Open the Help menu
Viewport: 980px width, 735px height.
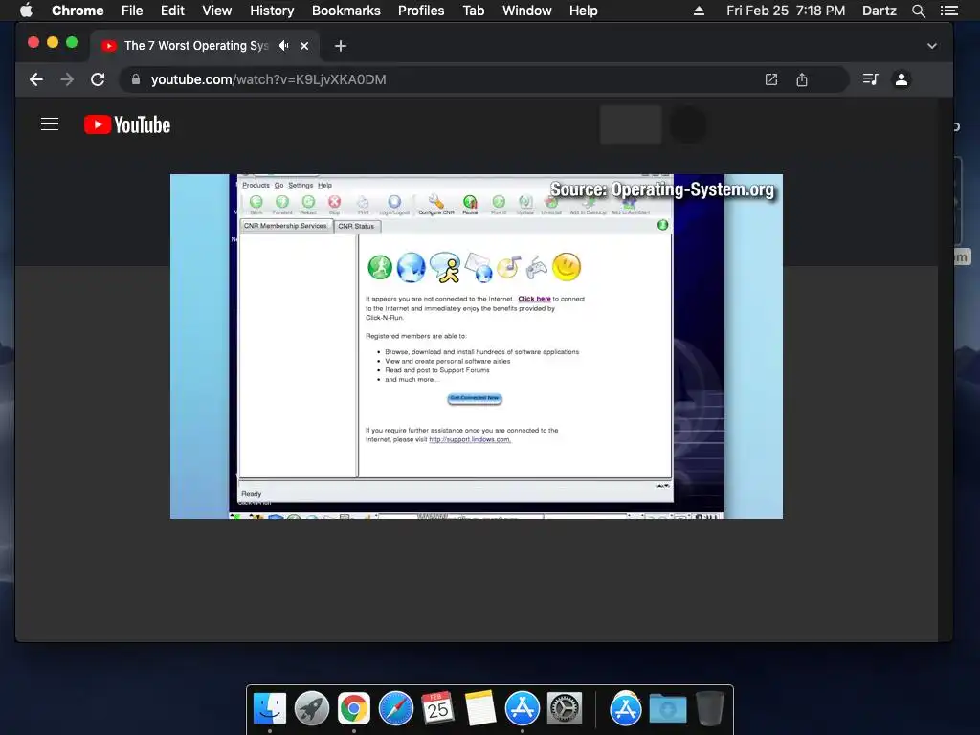tap(583, 11)
